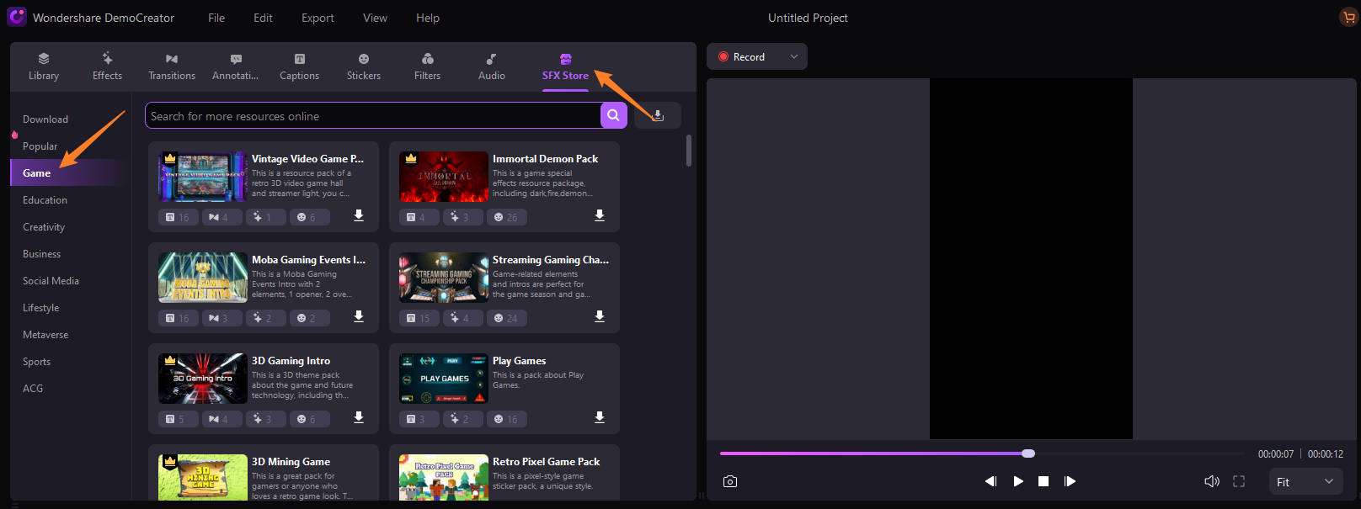Select the Sports category
Image resolution: width=1361 pixels, height=509 pixels.
pos(36,362)
